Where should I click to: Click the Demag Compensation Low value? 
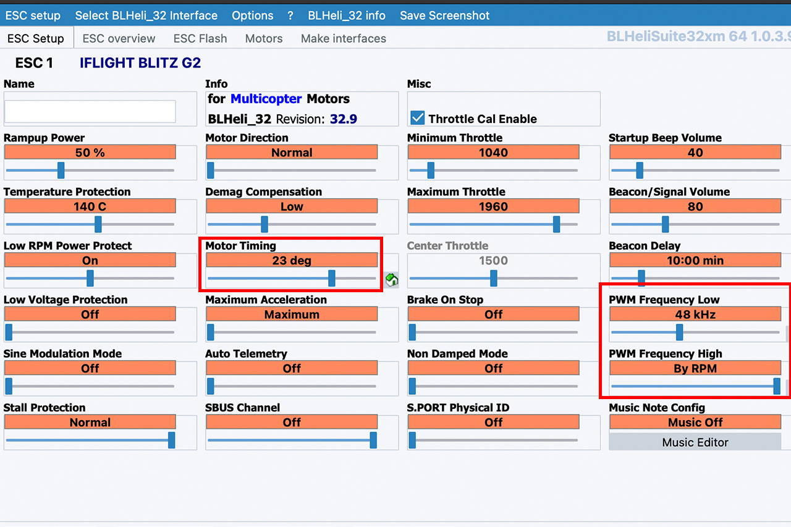[x=292, y=206]
